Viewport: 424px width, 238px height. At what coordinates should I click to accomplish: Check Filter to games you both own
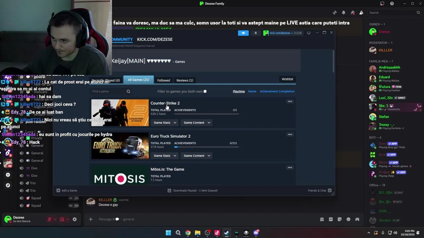(x=205, y=92)
